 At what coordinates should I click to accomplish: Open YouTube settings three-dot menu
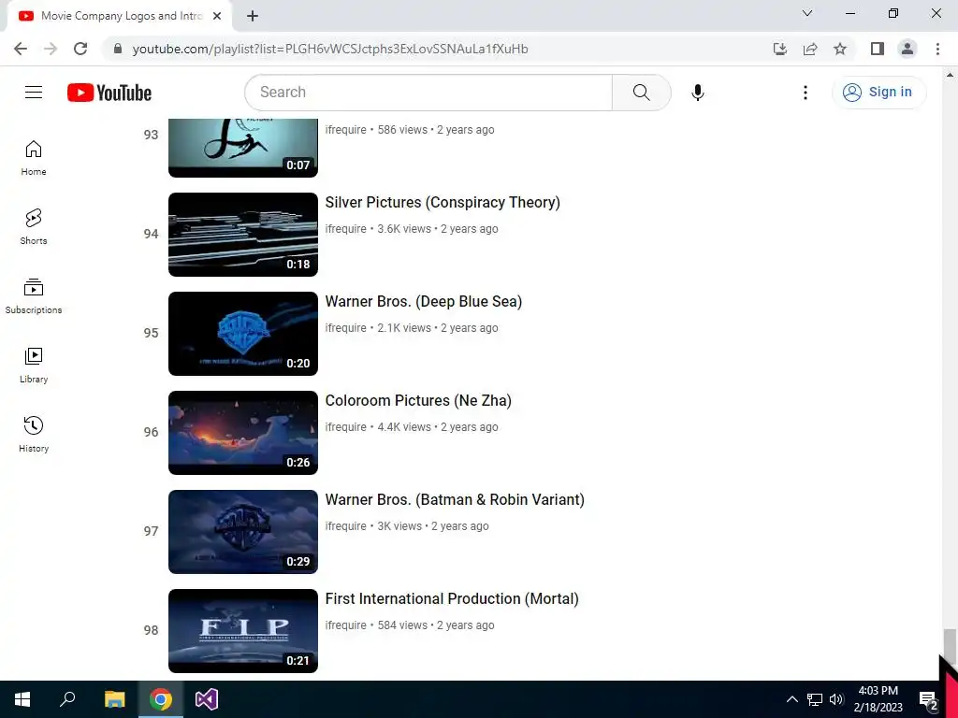click(x=806, y=93)
